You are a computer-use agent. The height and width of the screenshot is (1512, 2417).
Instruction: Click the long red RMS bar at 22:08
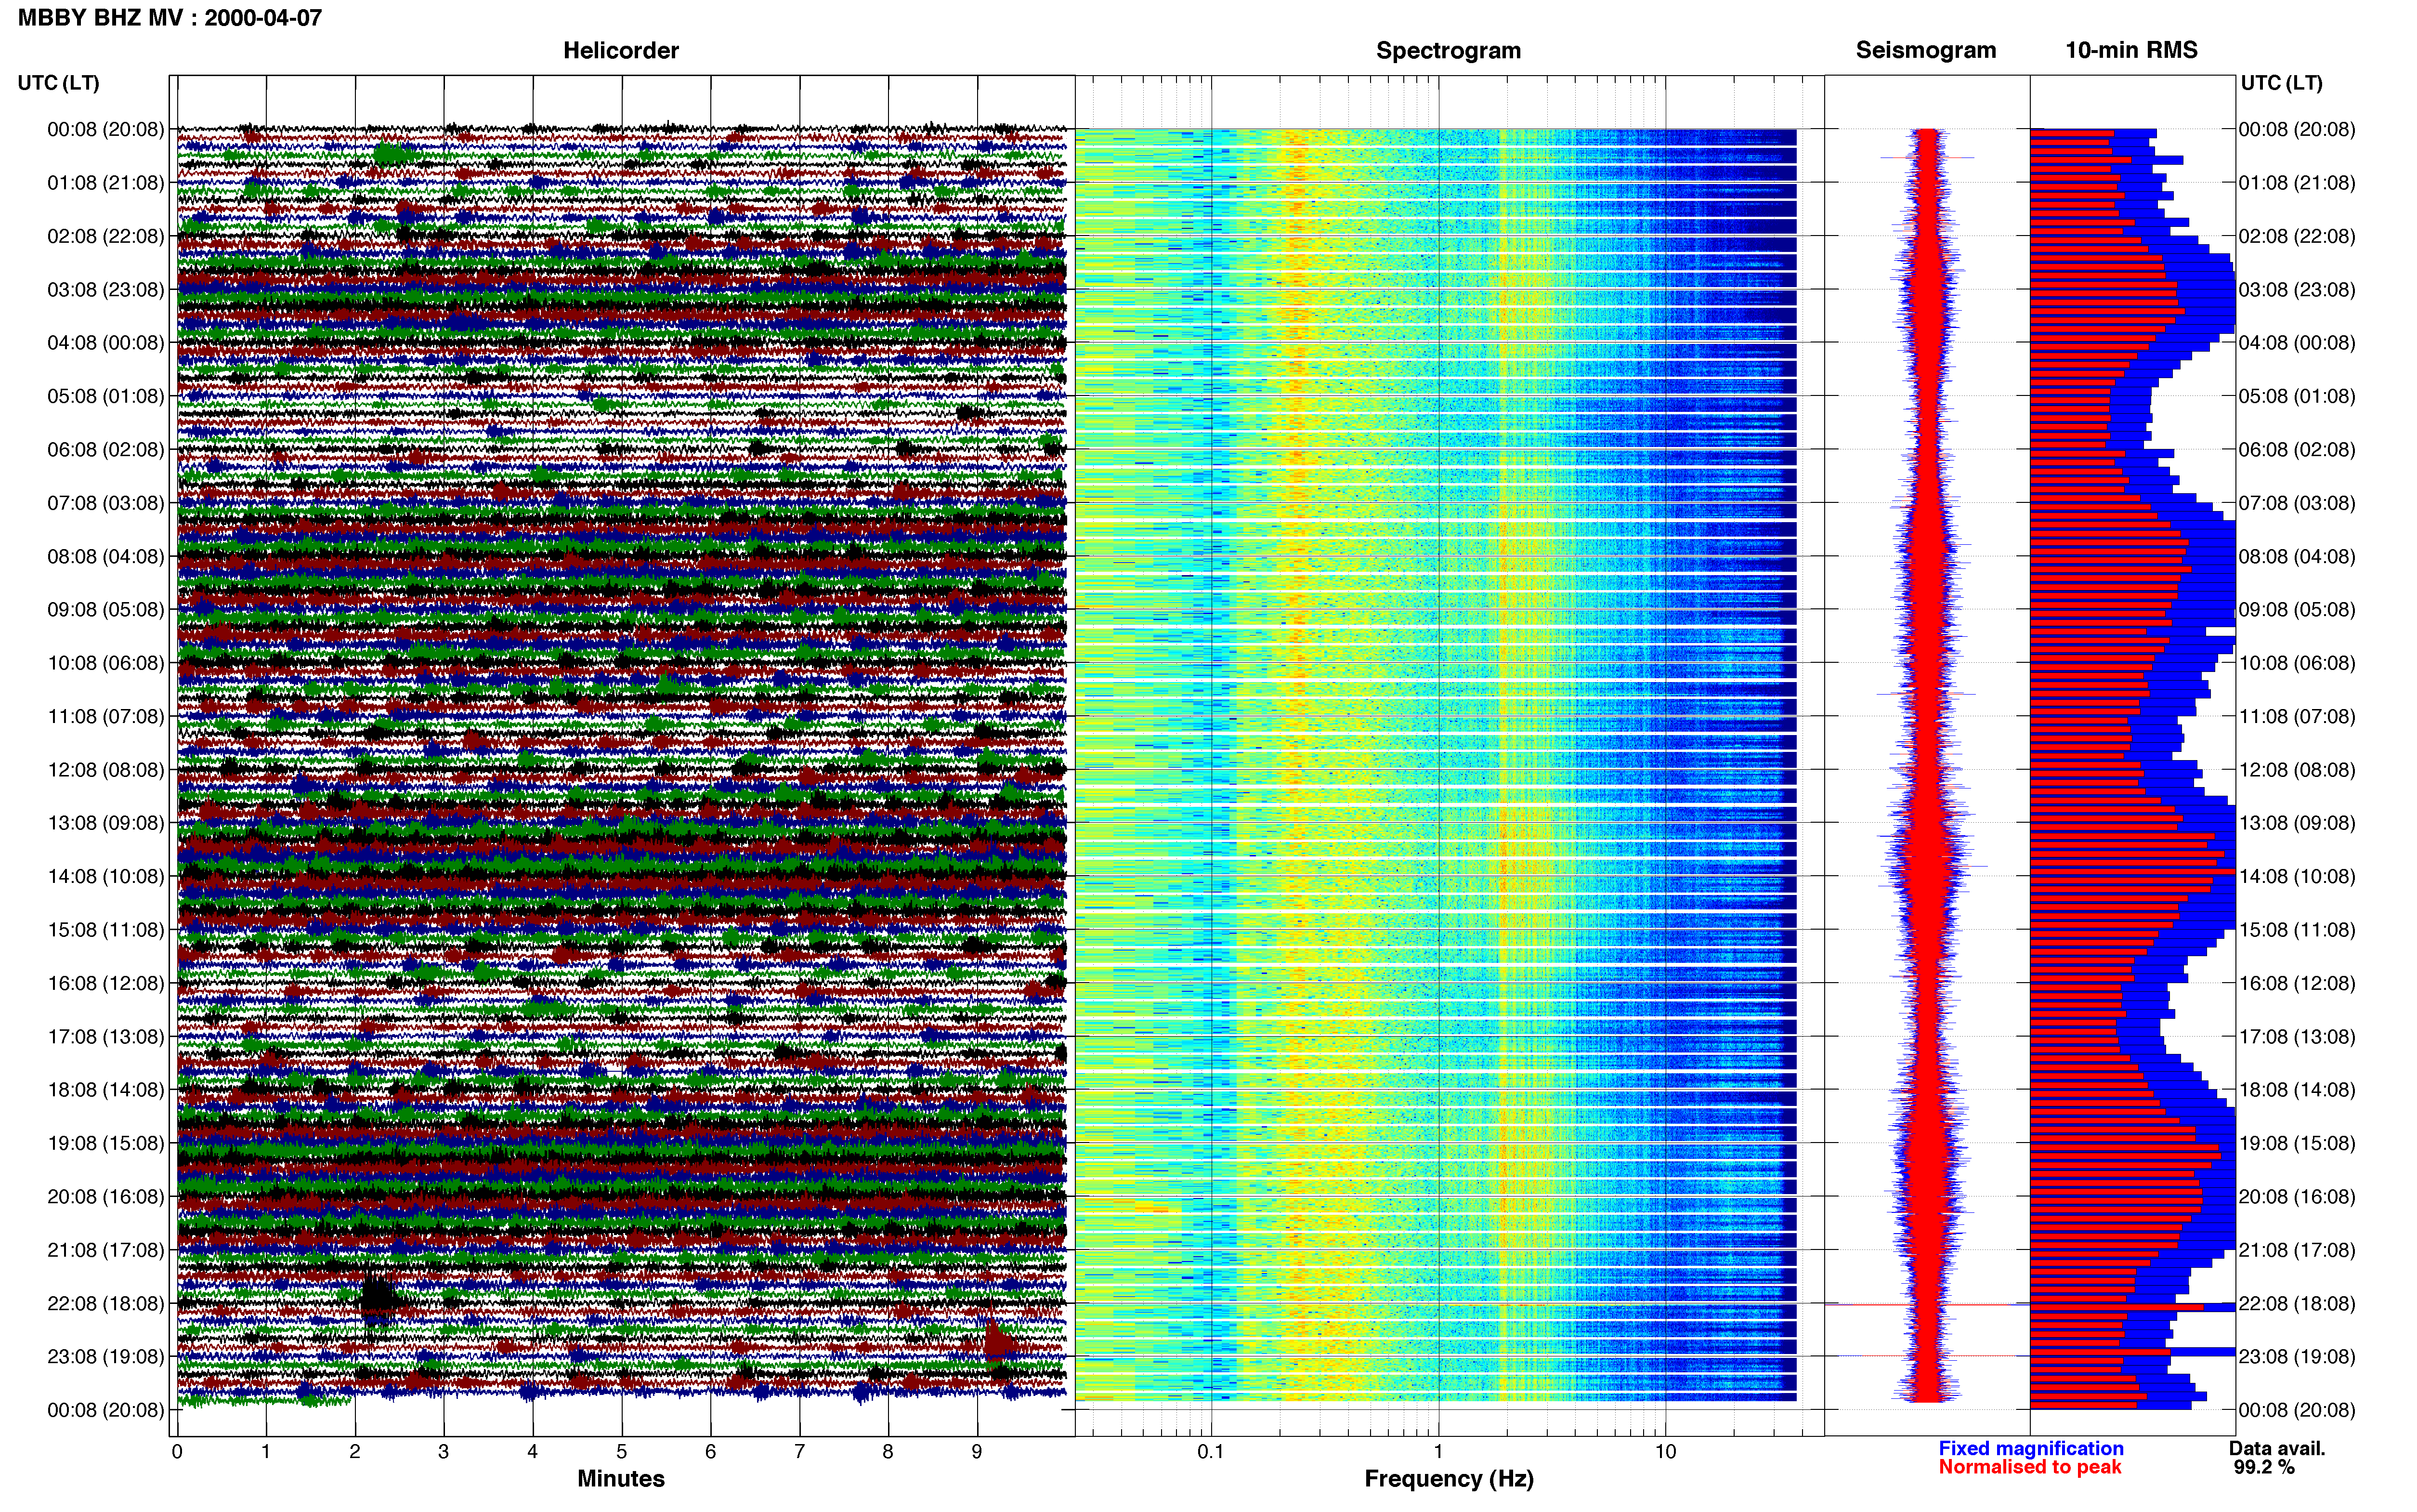2117,1307
